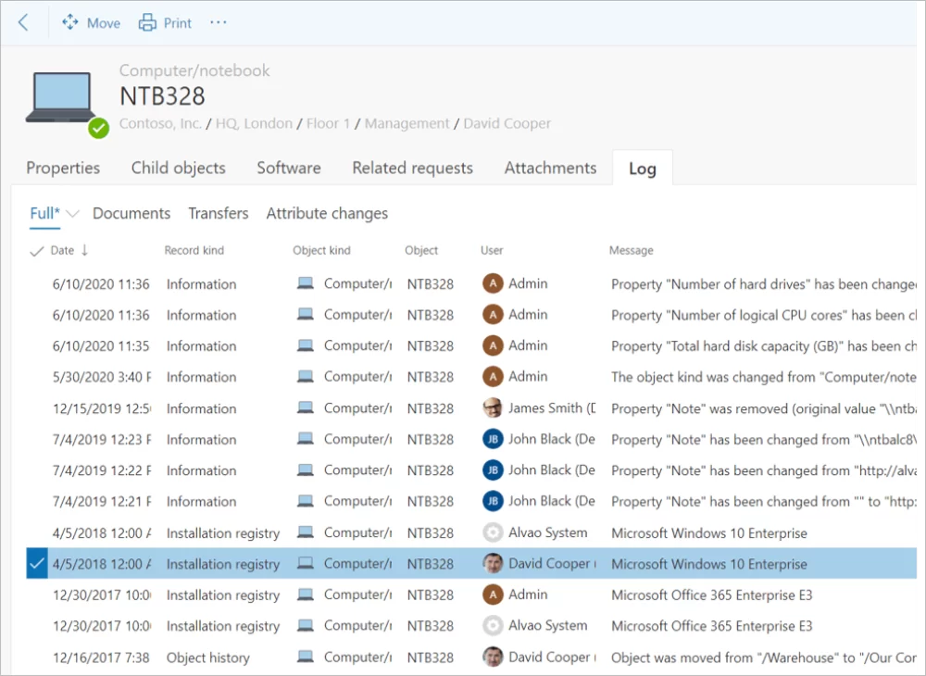The image size is (926, 676).
Task: Click the Management breadcrumb link
Action: [407, 123]
